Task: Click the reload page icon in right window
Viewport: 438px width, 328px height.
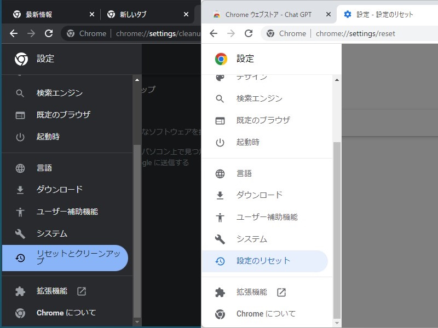Action: [249, 33]
